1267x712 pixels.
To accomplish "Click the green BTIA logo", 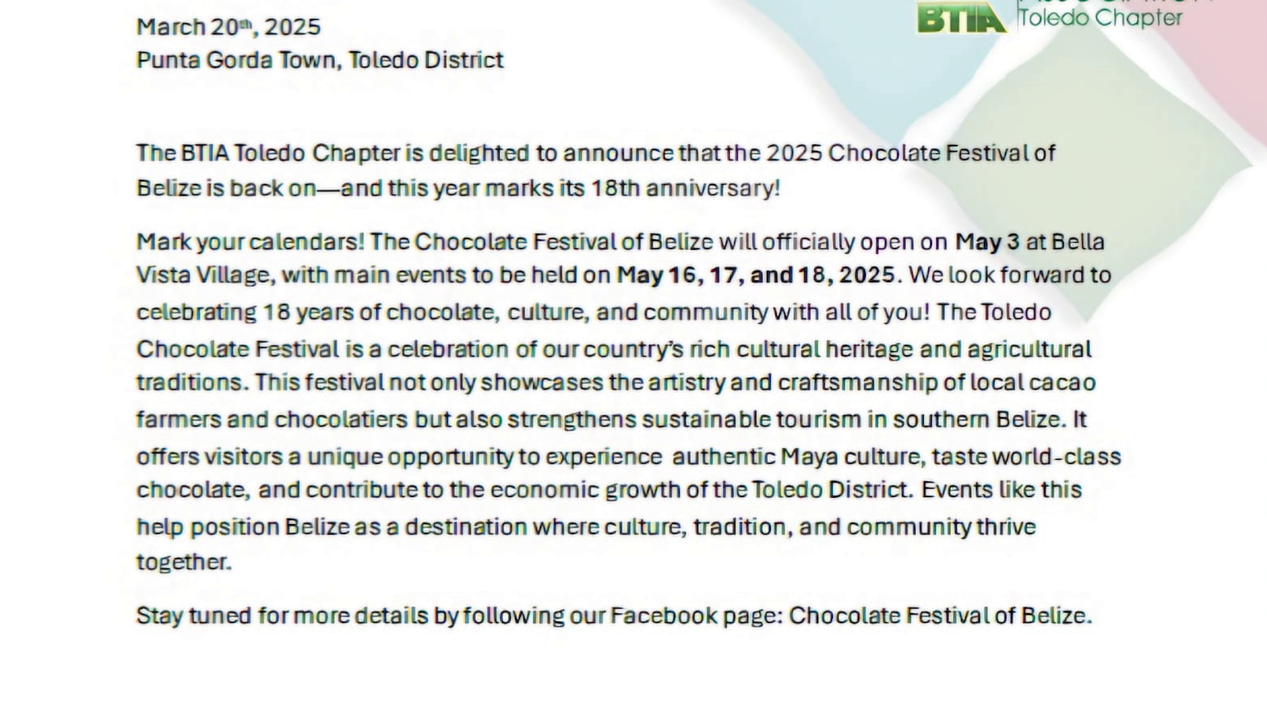I will click(x=961, y=18).
